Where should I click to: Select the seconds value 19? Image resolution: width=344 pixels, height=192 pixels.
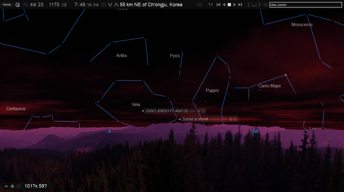click(89, 5)
